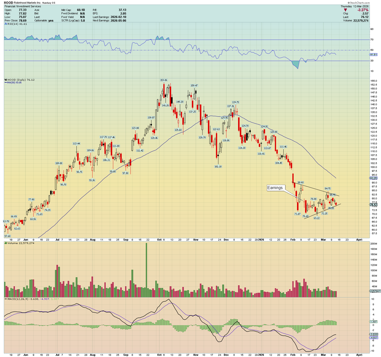This screenshot has width=381, height=357.
Task: Click the Prev Close value 78.69
Action: tap(23, 20)
